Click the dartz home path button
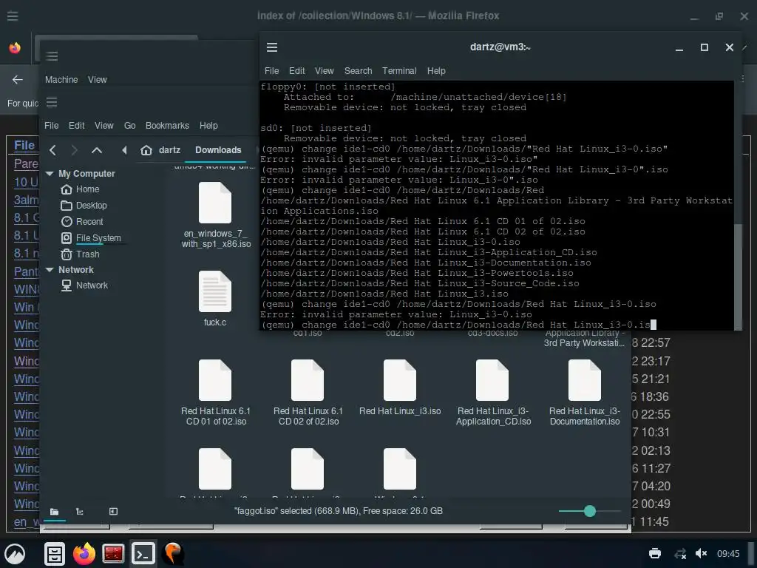This screenshot has height=568, width=757. (160, 150)
